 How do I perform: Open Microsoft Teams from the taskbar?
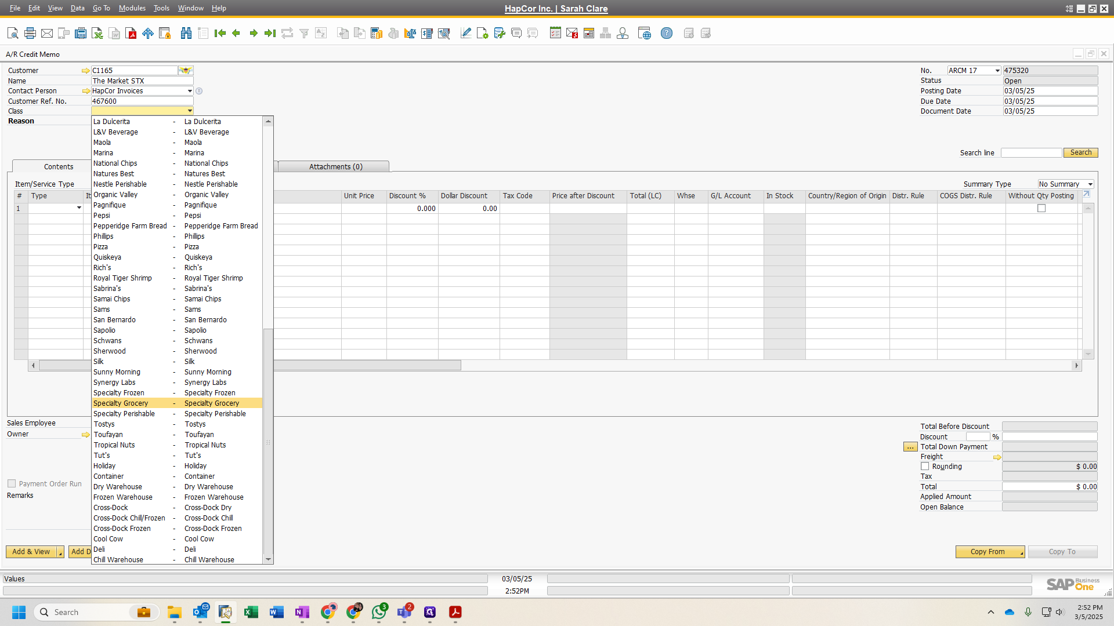tap(404, 612)
